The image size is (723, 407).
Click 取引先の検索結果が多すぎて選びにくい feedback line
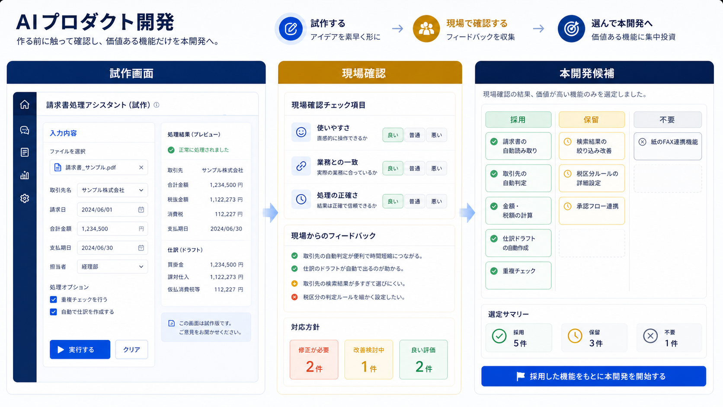pos(348,284)
